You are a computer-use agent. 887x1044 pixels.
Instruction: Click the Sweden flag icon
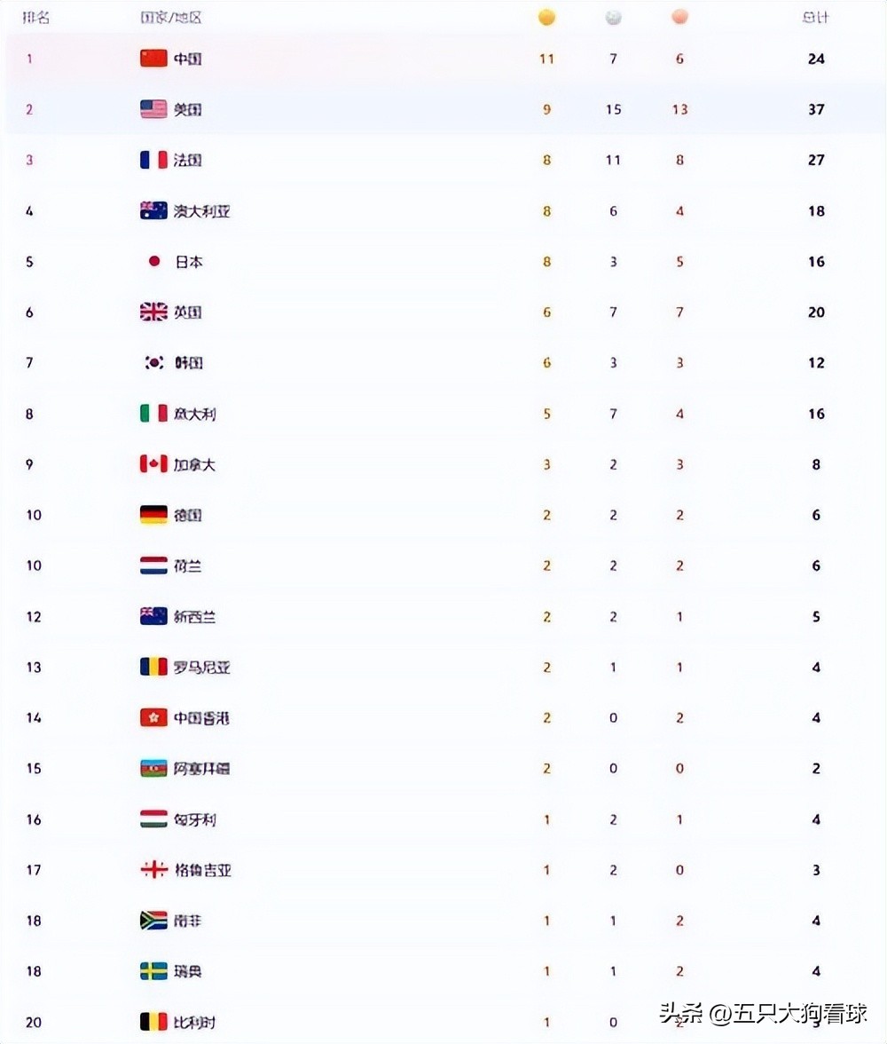click(153, 971)
